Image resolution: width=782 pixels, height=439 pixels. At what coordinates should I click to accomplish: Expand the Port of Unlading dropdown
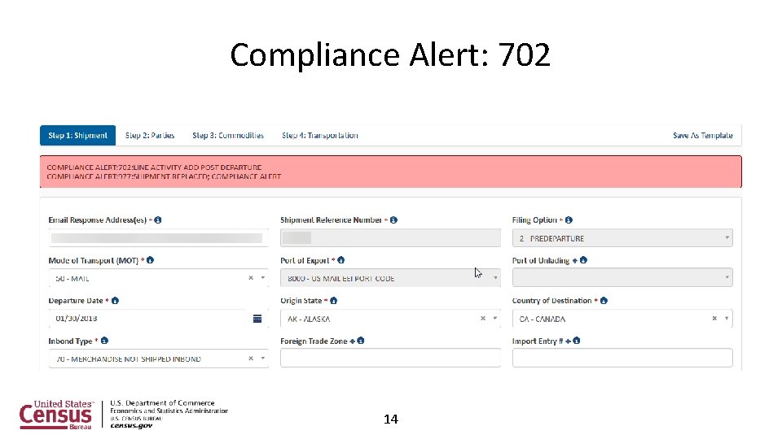[727, 278]
